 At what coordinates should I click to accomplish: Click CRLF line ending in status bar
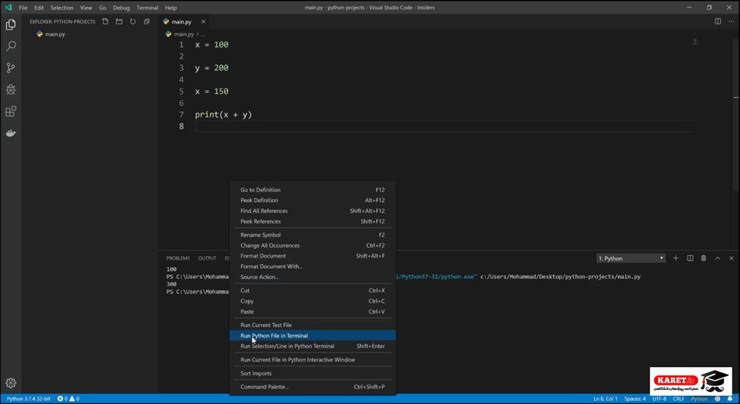pos(679,399)
